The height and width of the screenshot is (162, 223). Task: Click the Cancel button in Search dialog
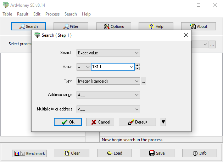click(100, 122)
